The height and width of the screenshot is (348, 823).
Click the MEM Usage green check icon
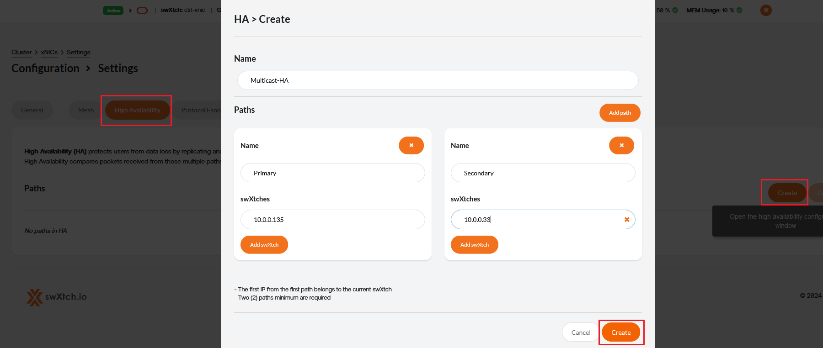click(739, 10)
